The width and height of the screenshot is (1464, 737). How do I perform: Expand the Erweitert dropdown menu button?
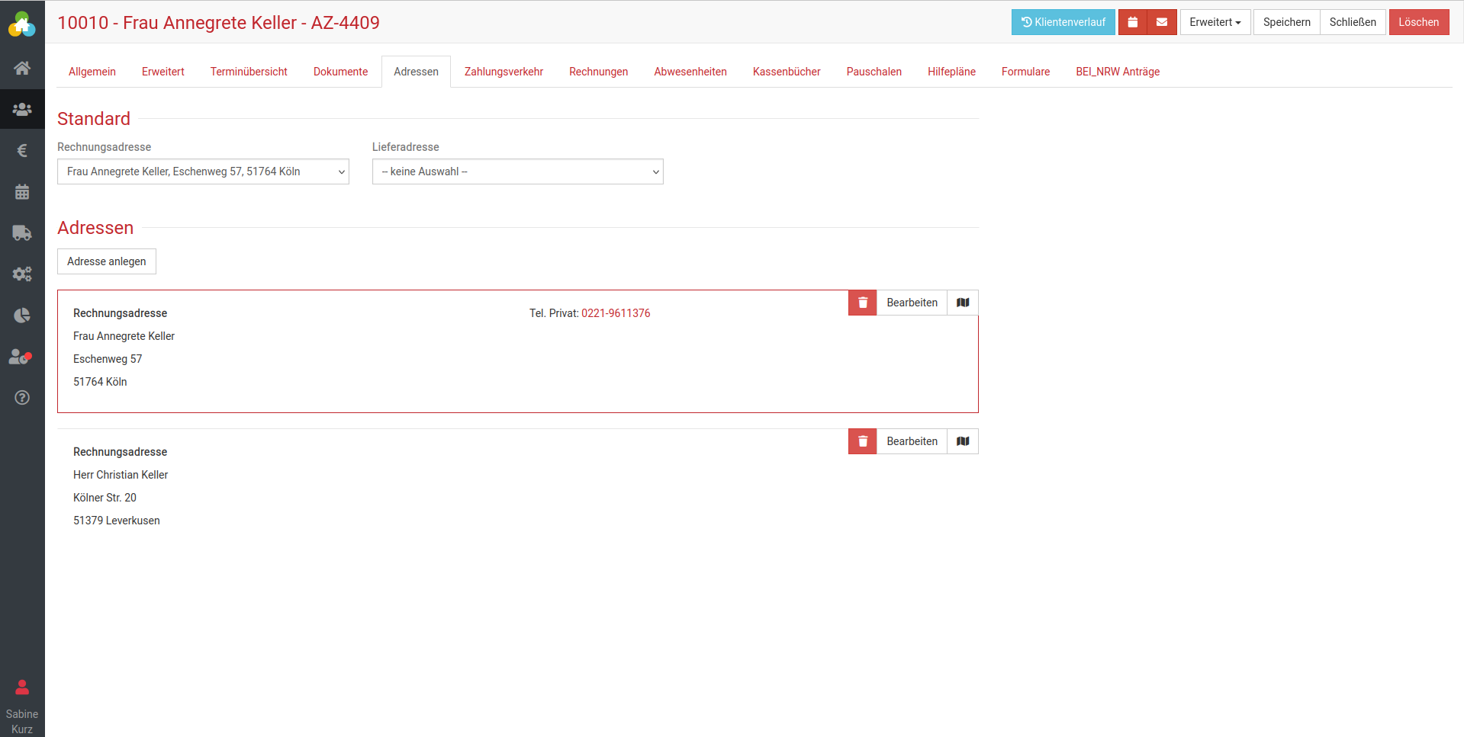click(x=1215, y=22)
